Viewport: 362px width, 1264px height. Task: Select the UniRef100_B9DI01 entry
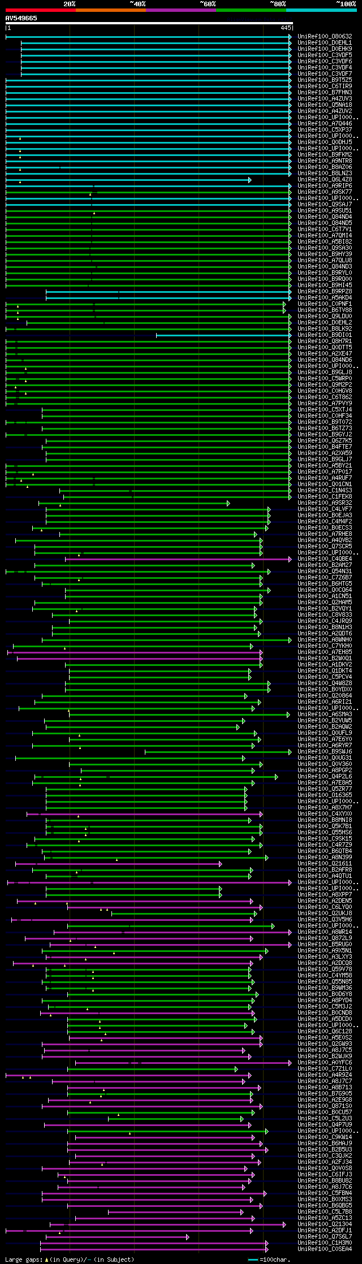pos(325,335)
